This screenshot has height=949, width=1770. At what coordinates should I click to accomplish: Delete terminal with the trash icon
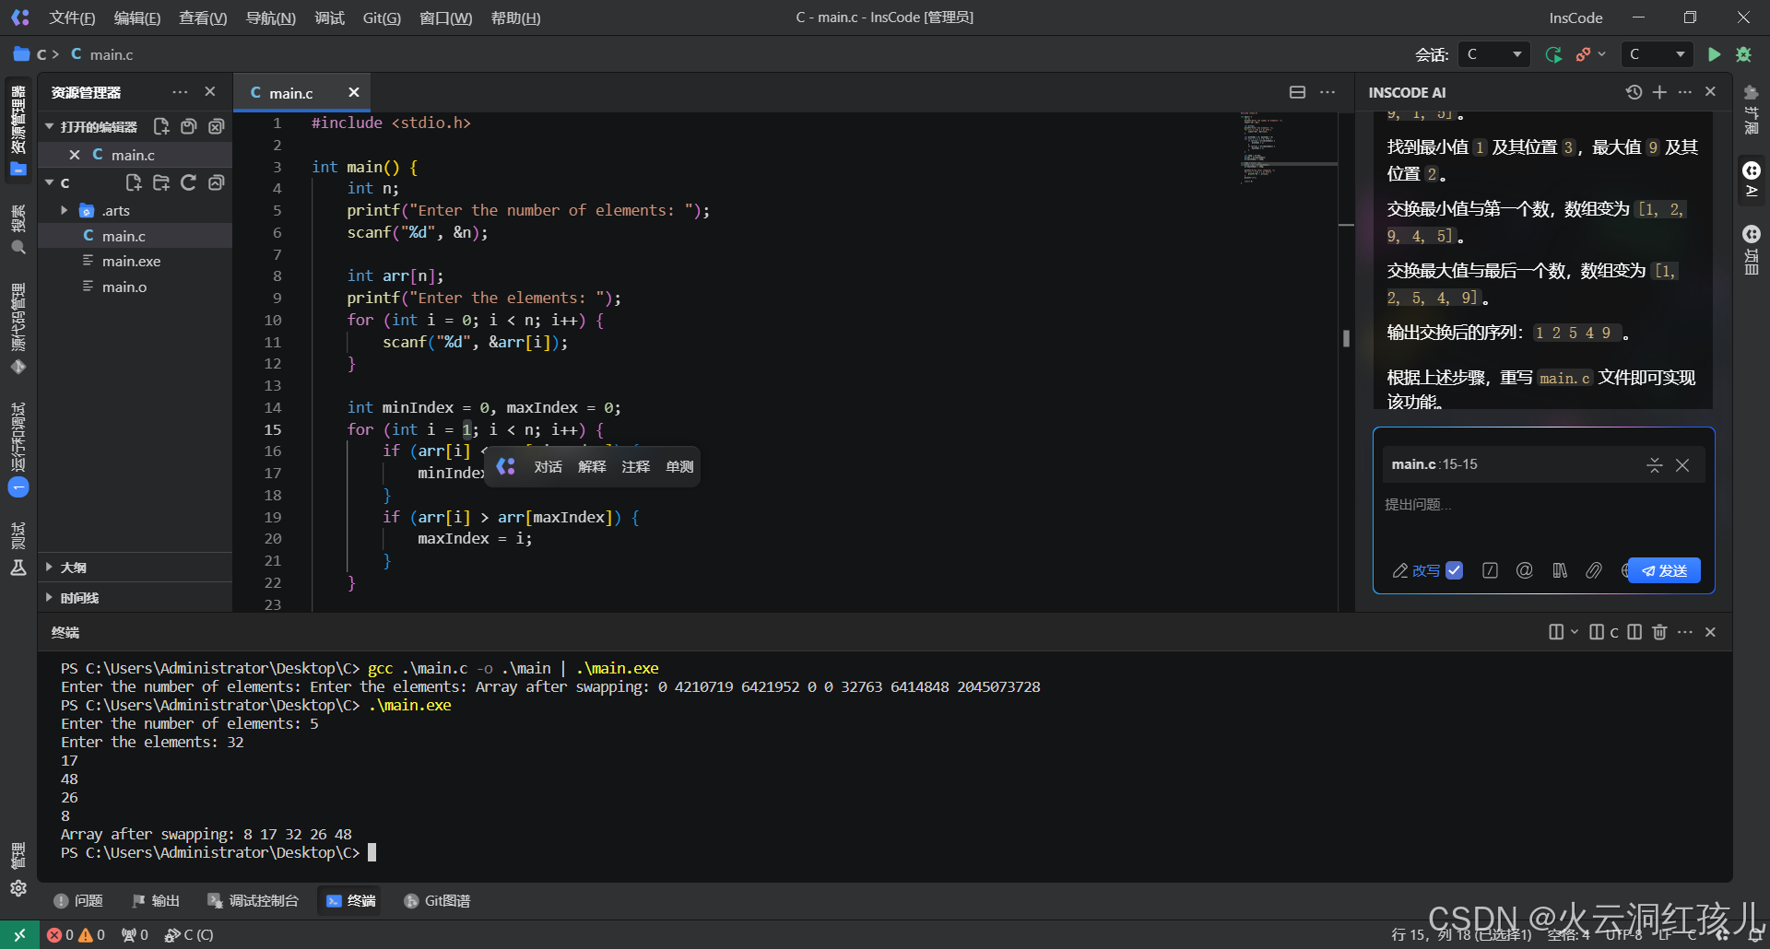click(x=1659, y=632)
